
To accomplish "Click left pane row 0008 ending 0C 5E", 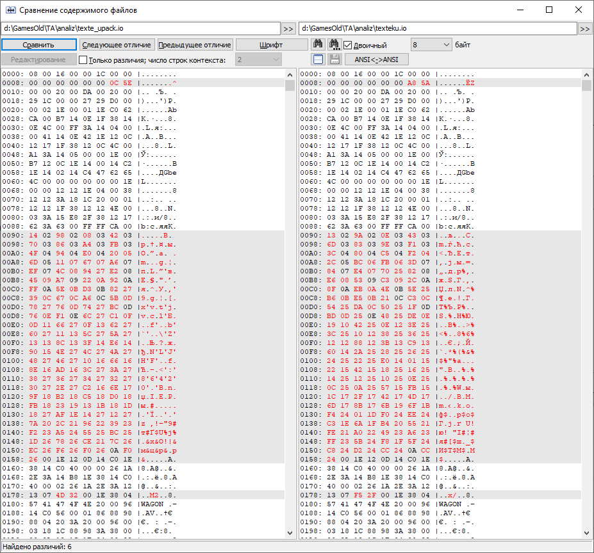I will click(x=143, y=83).
